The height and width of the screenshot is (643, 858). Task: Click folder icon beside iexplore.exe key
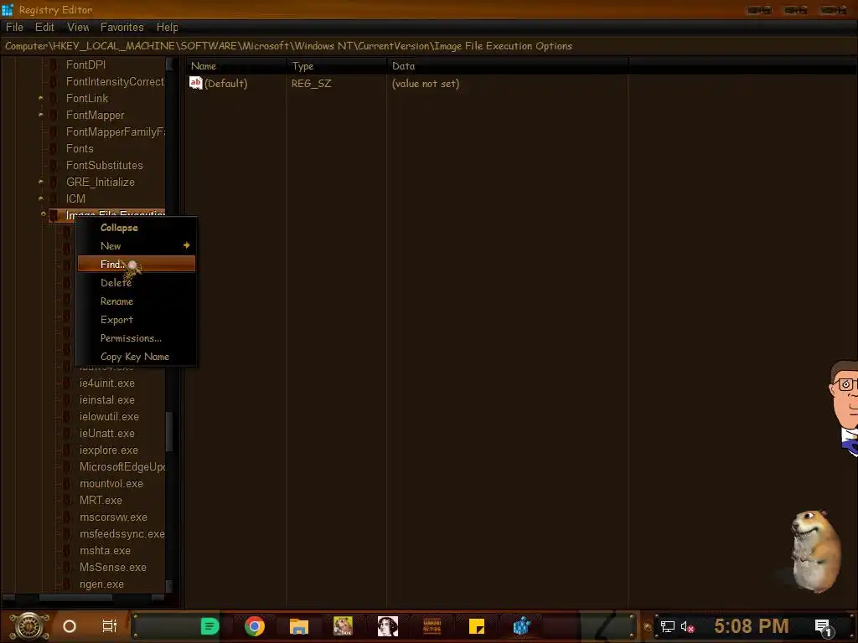point(67,450)
